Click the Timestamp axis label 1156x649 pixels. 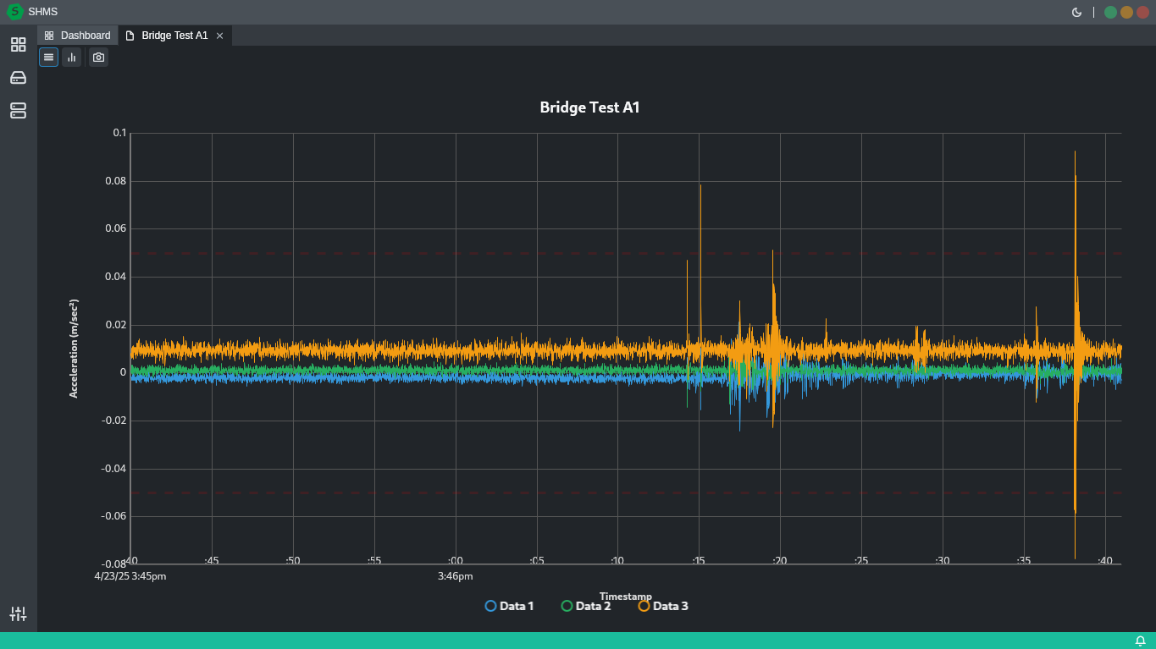tap(625, 597)
